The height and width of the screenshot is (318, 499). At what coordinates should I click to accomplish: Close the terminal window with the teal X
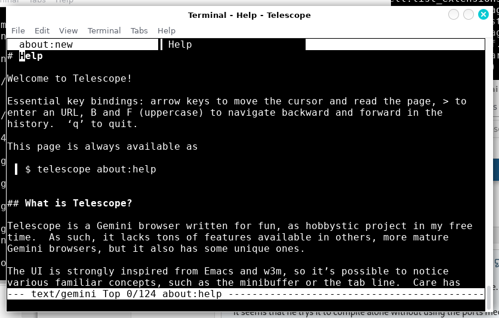(483, 14)
